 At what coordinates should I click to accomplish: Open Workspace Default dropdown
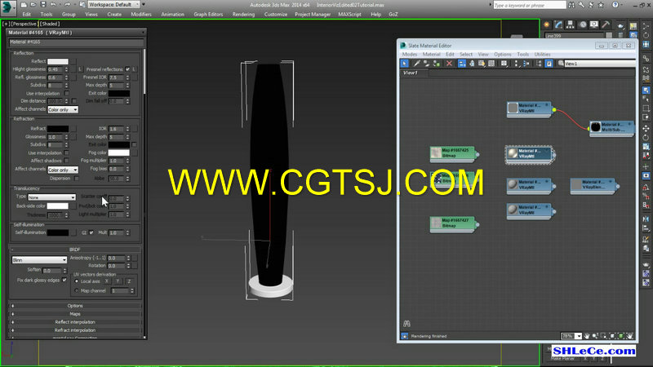pyautogui.click(x=113, y=5)
